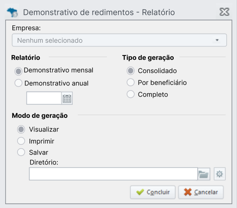Viewport: 237px width, 208px height.
Task: Click the Brazil map application icon
Action: pos(12,12)
